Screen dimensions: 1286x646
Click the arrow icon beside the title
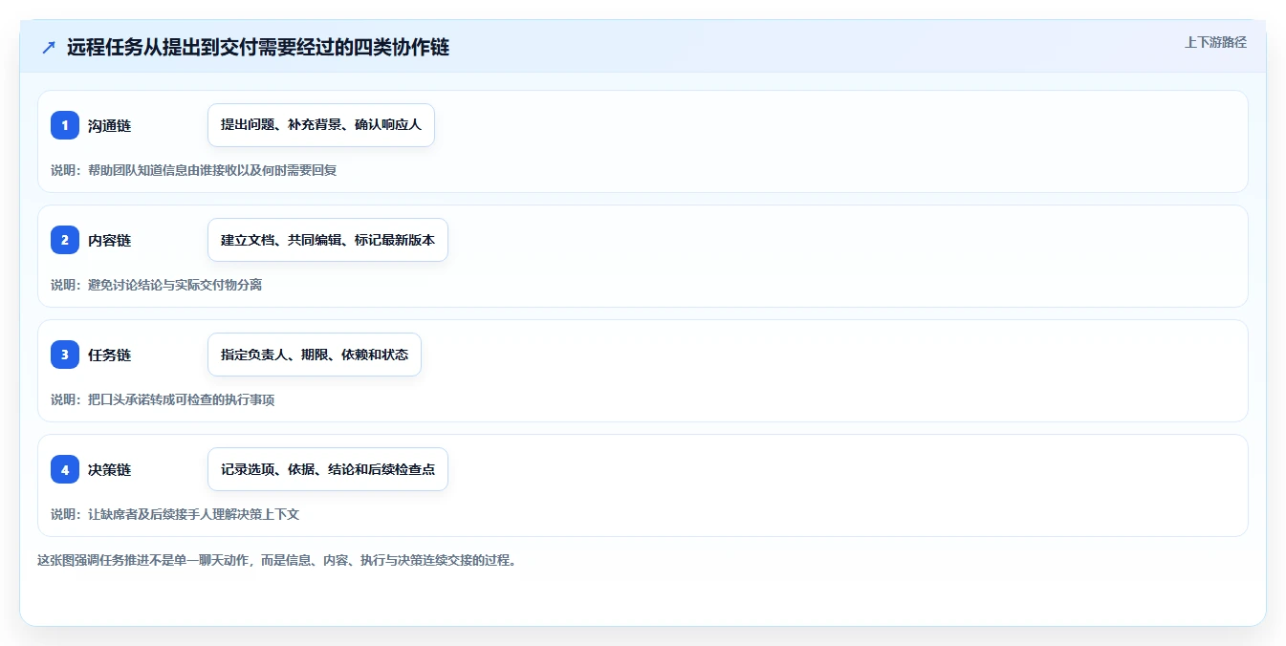coord(49,48)
